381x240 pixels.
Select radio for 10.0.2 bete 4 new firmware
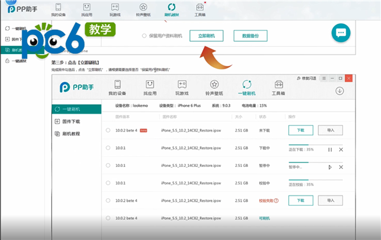click(x=108, y=130)
